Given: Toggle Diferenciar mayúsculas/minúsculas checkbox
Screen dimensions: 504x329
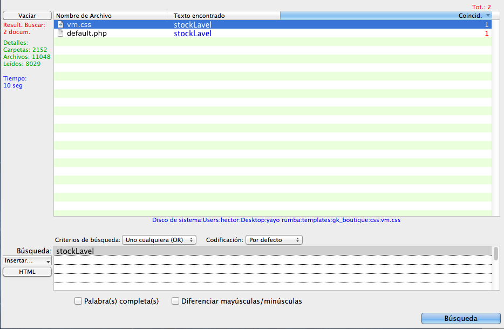Looking at the screenshot, I should click(x=175, y=301).
